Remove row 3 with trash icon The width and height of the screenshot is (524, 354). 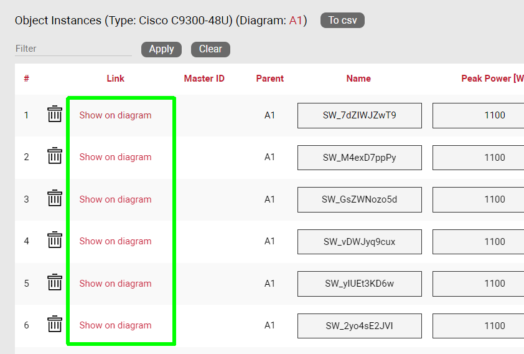click(55, 198)
